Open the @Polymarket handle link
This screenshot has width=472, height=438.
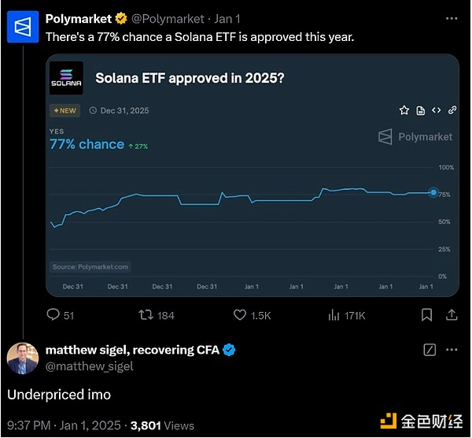168,19
